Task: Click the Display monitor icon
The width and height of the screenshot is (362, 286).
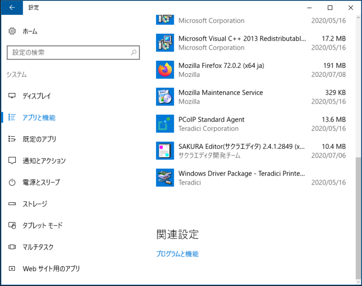Action: [12, 95]
